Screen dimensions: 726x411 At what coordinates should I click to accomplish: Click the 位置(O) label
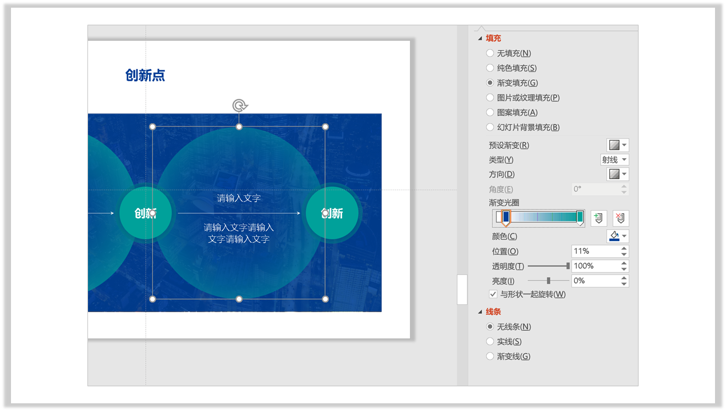505,252
